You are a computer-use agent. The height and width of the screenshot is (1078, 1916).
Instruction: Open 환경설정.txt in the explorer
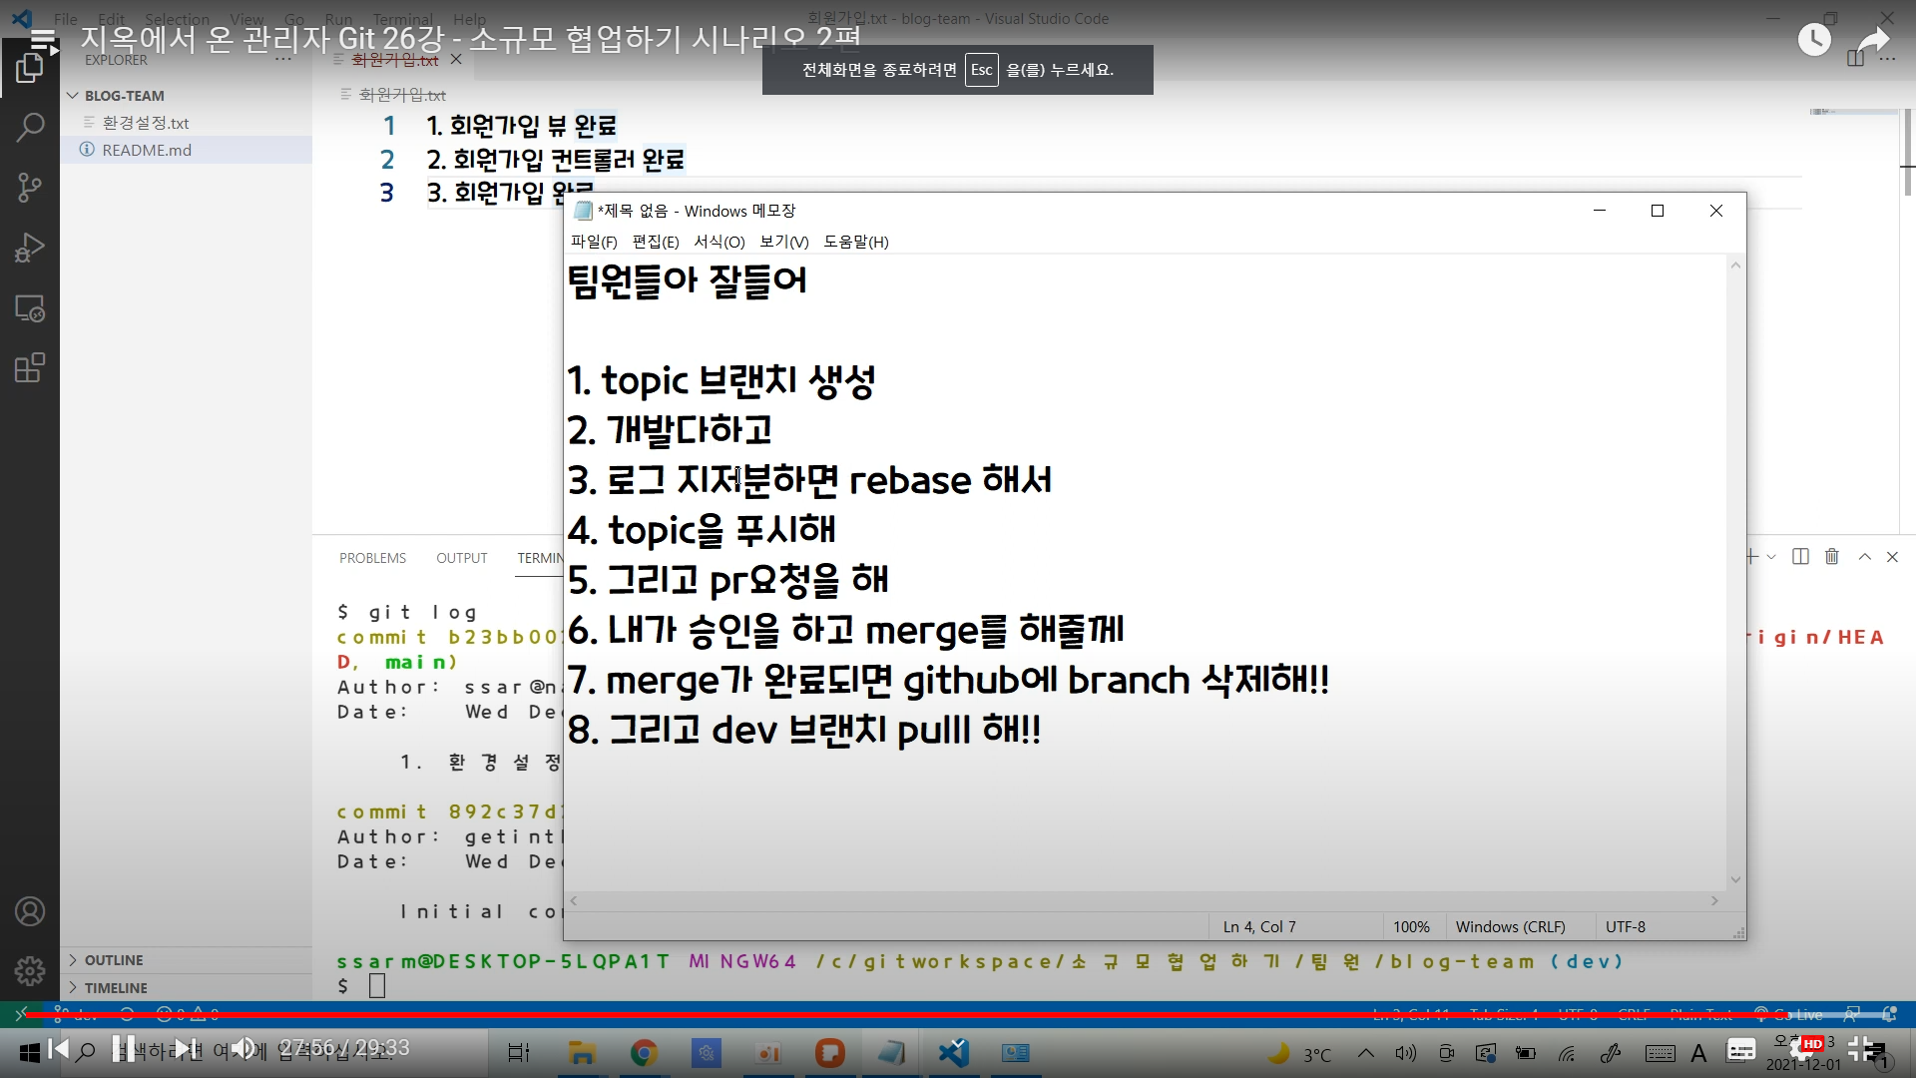(x=146, y=123)
